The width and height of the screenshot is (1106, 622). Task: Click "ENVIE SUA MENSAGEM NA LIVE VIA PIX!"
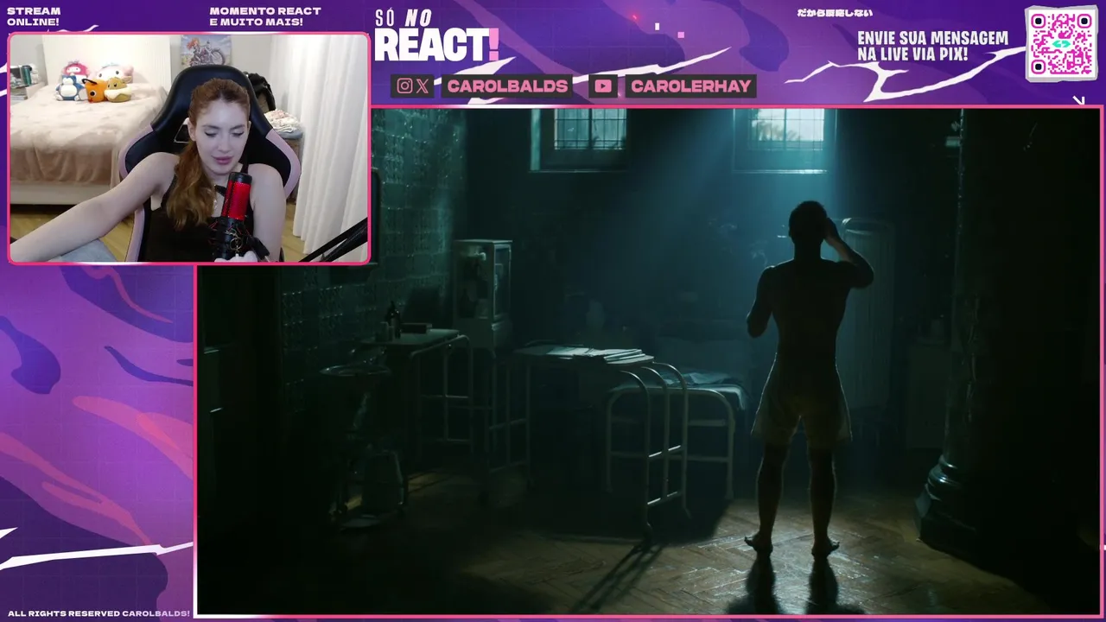pyautogui.click(x=932, y=47)
